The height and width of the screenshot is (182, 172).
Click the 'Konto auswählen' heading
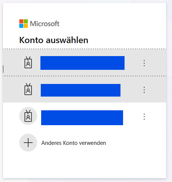54,40
